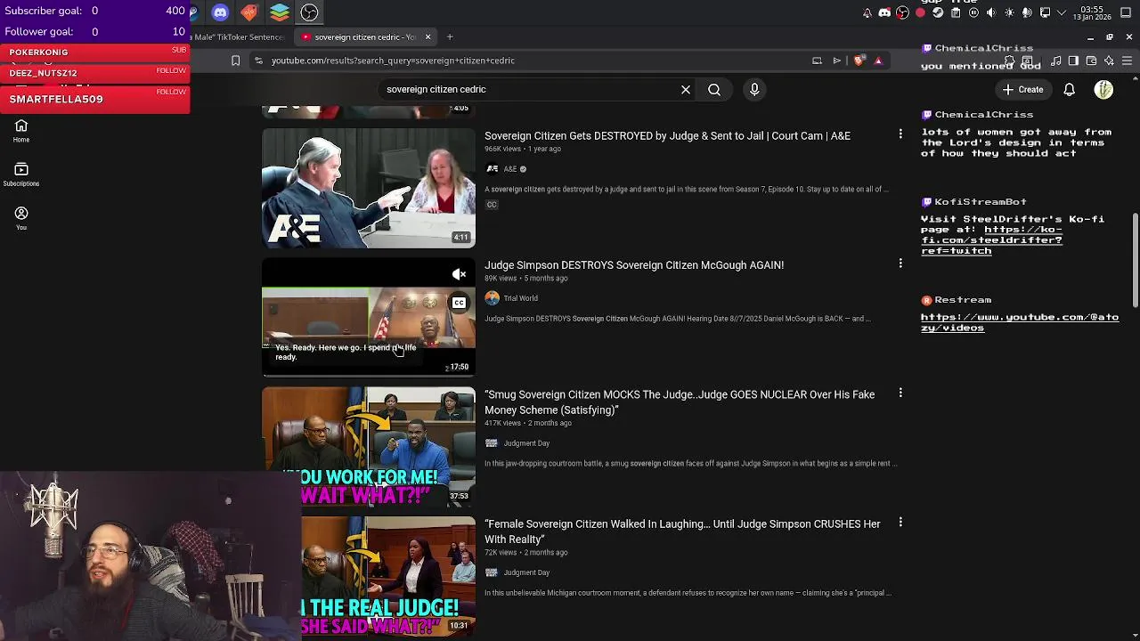Screen dimensions: 1140x641
Task: Open the youtube.com/@atozy/videos chat link
Action: (x=1019, y=322)
